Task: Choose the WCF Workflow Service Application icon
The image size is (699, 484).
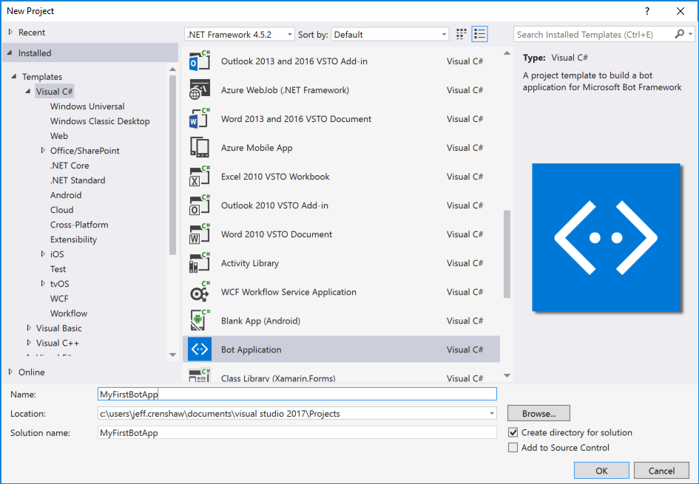Action: (199, 292)
